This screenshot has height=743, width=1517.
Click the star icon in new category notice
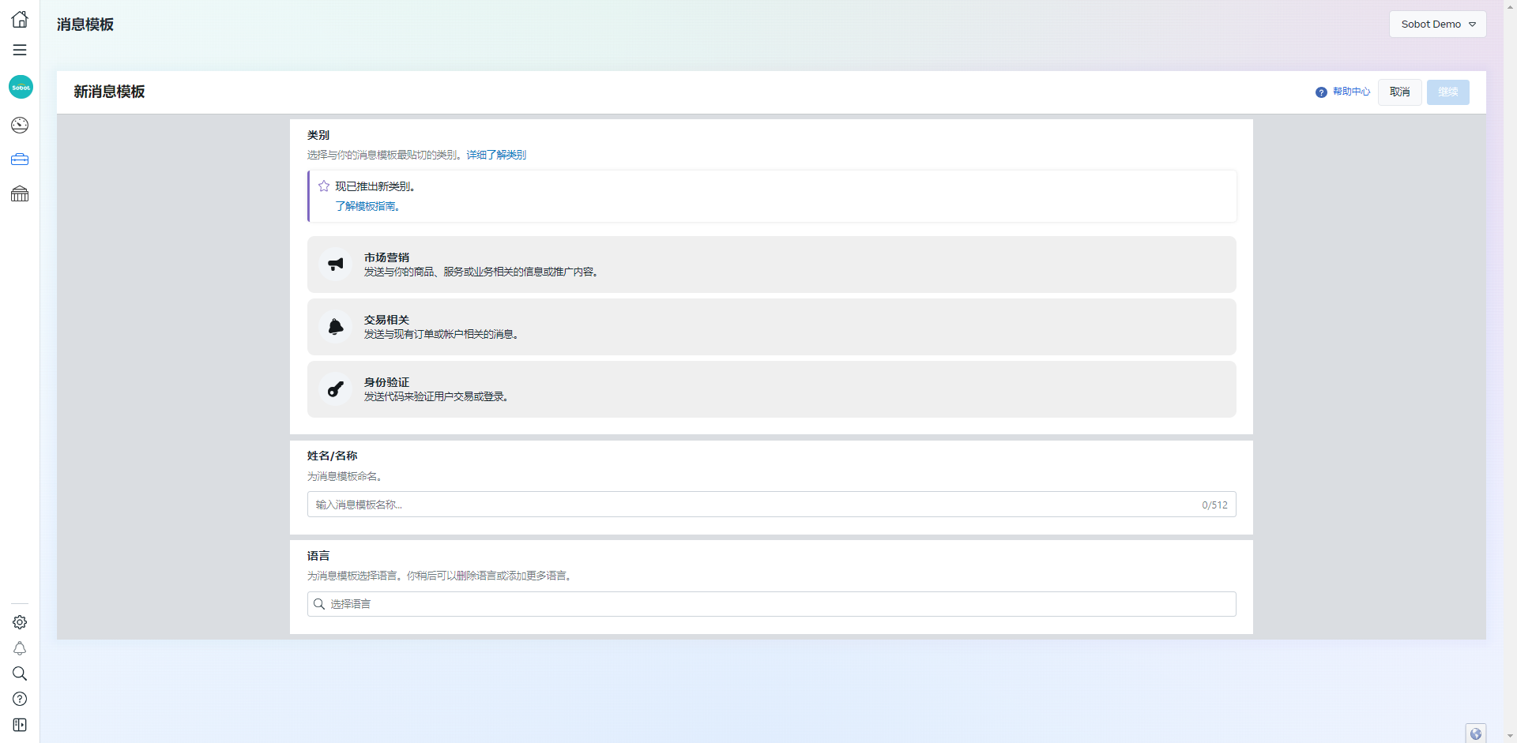coord(324,186)
